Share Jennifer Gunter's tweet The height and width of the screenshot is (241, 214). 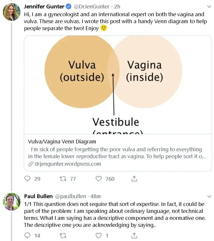pyautogui.click(x=134, y=178)
